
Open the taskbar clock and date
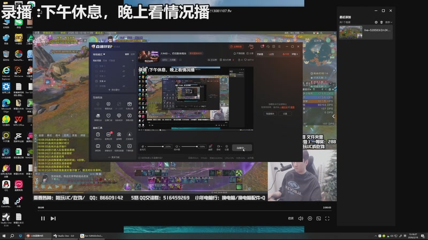[x=413, y=236]
